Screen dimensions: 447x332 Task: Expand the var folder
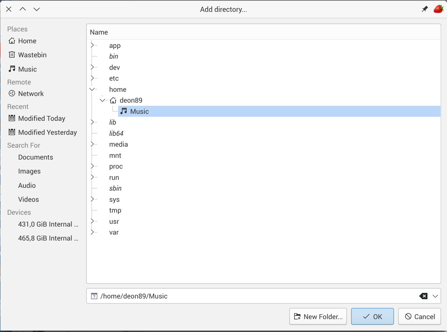92,232
